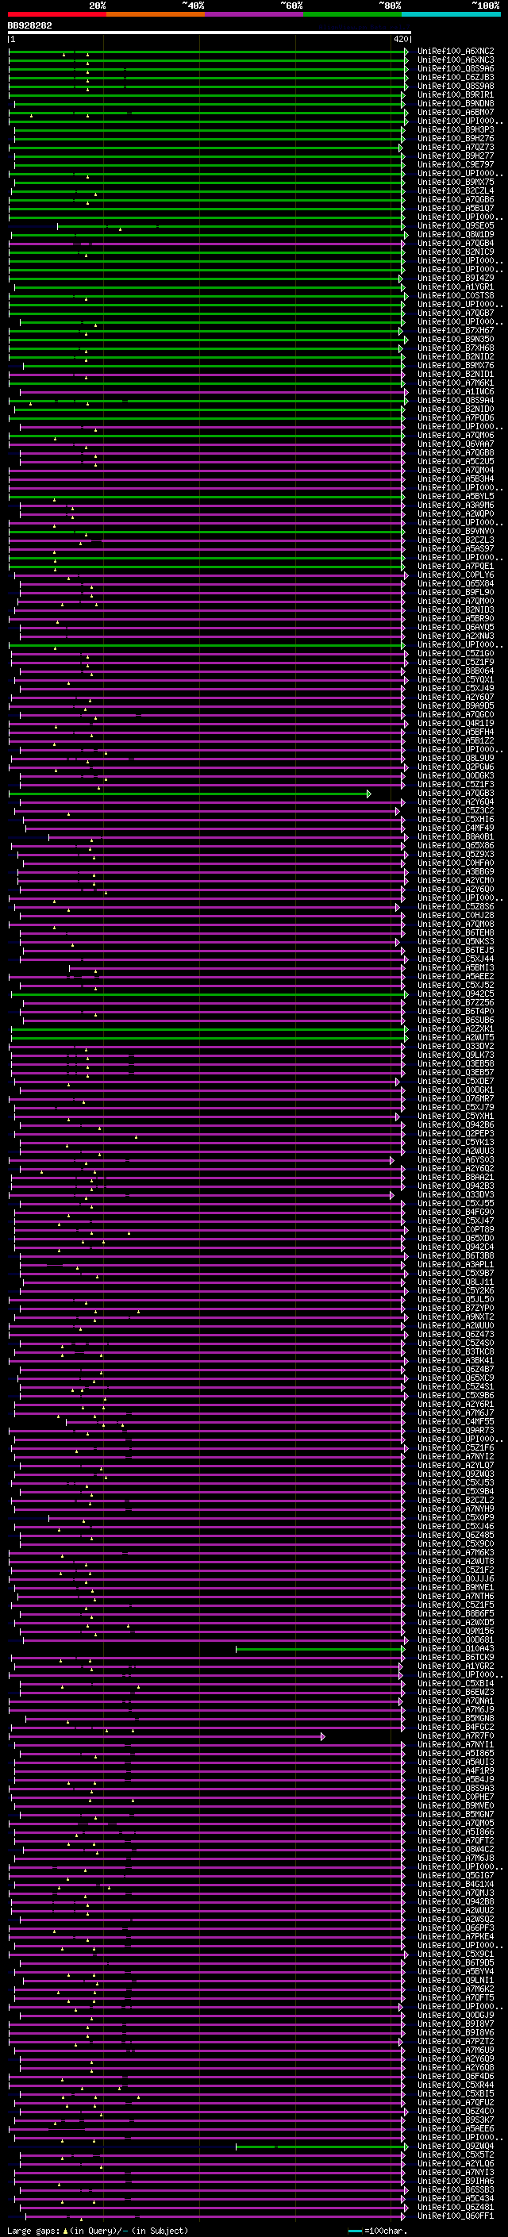Open hit UniRef100_C0STS8
This screenshot has width=508, height=2237.
pos(456,296)
